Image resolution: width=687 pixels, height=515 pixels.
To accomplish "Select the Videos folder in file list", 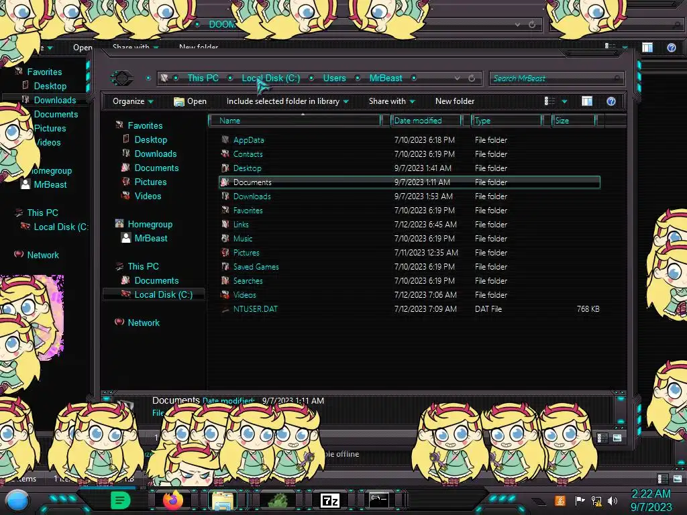I will [x=244, y=295].
